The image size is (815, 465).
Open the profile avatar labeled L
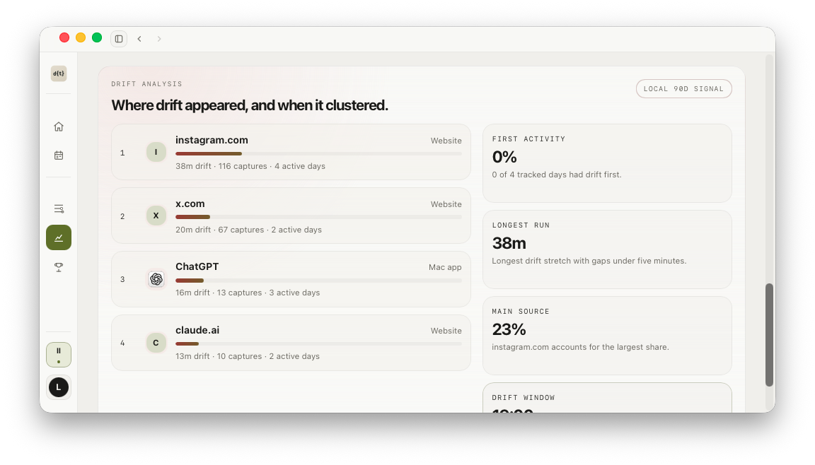point(59,387)
